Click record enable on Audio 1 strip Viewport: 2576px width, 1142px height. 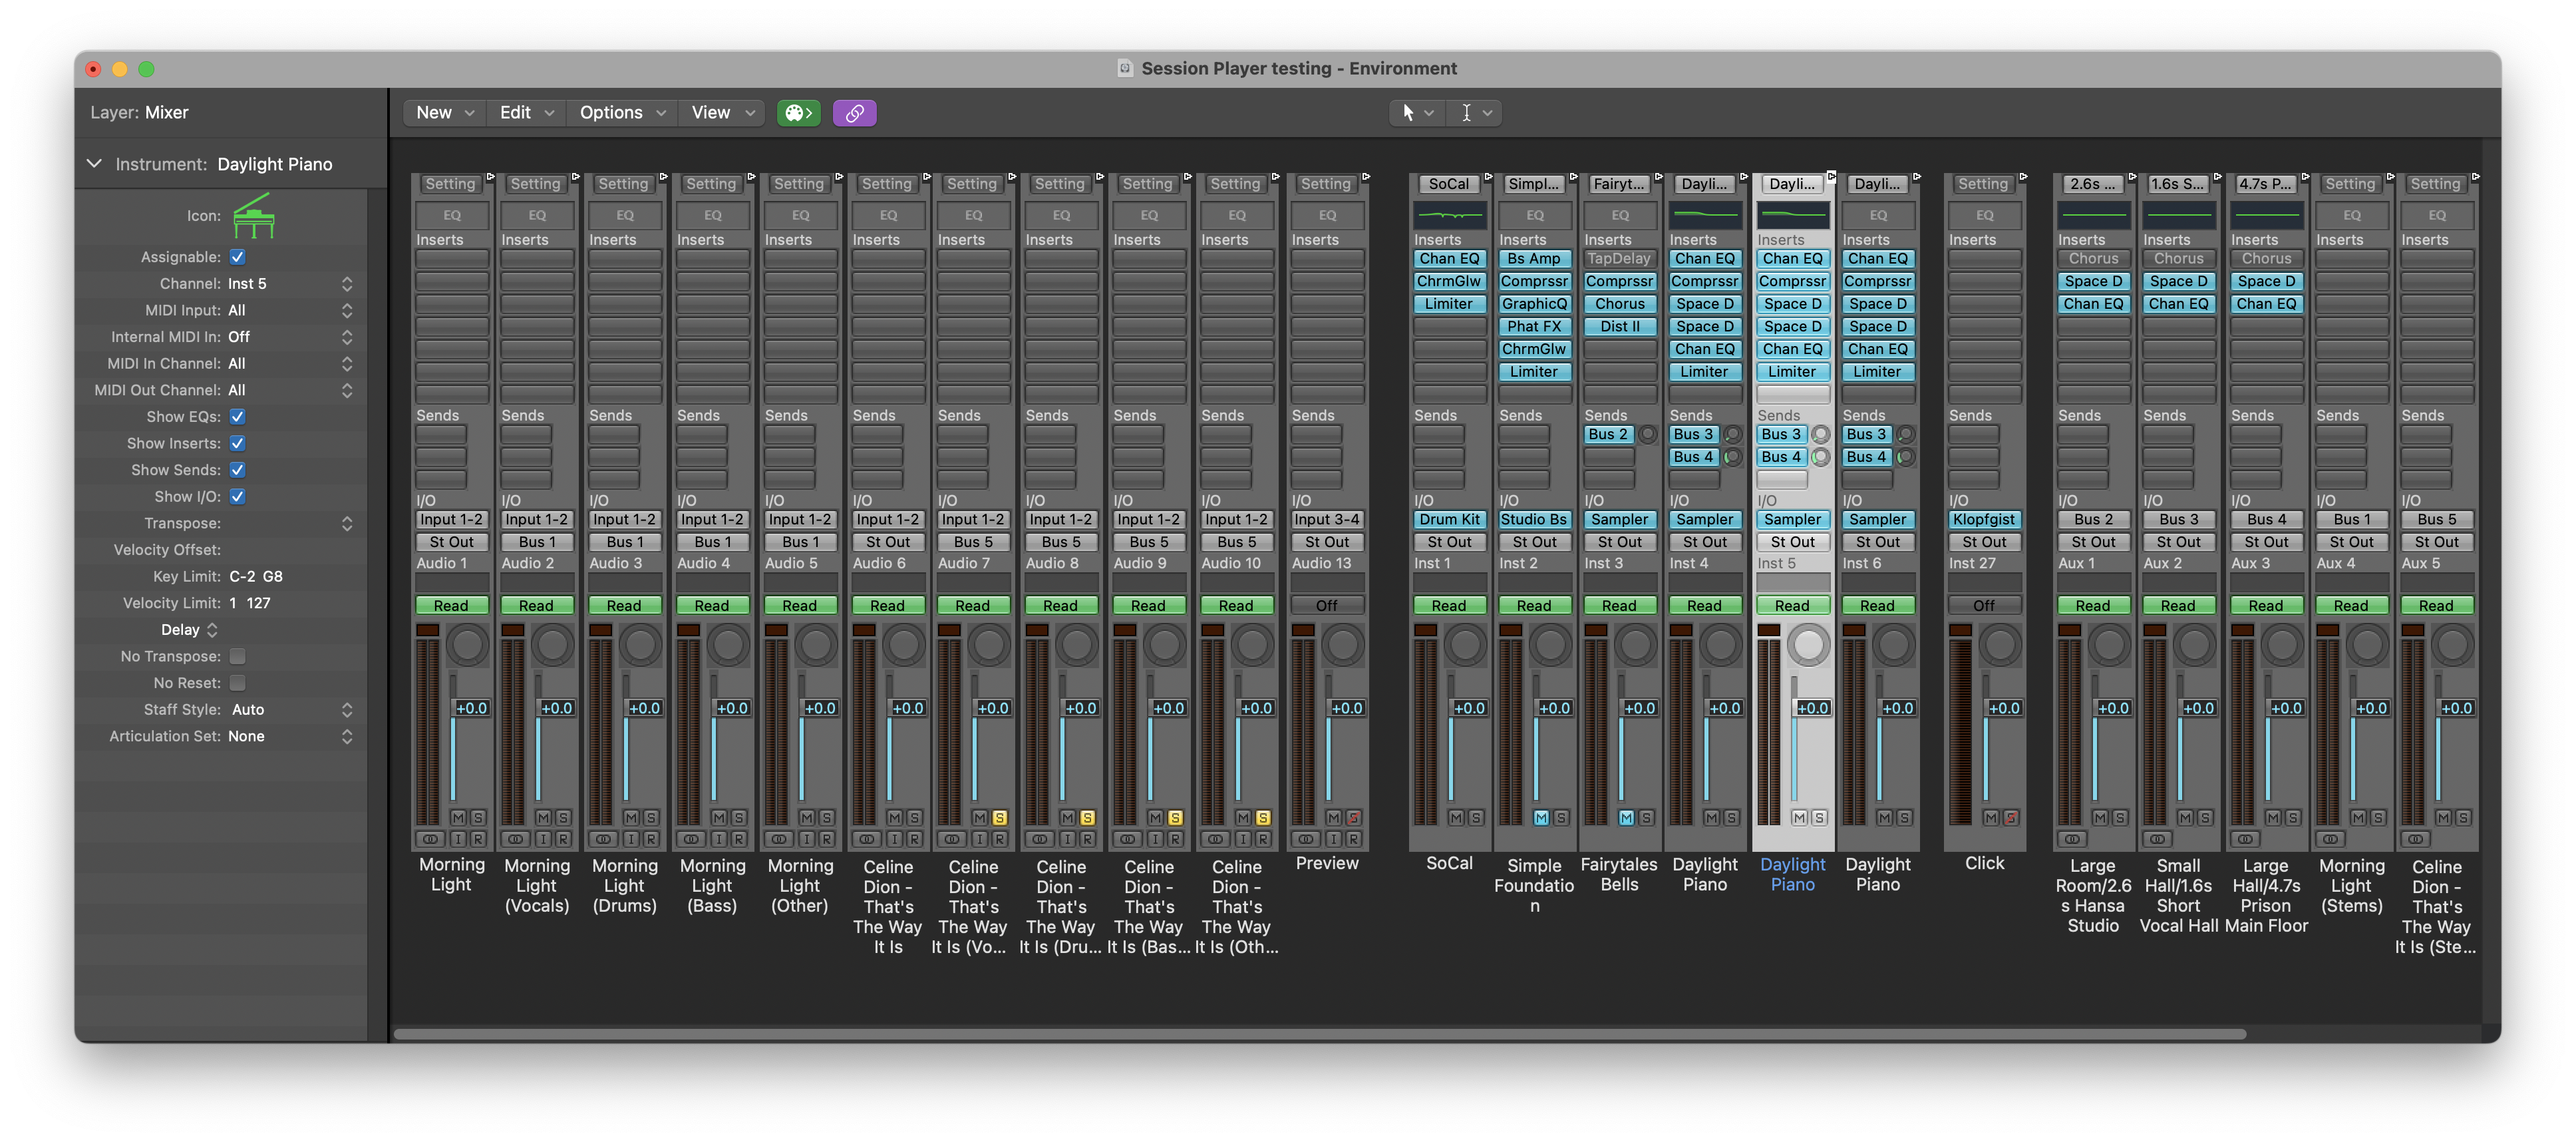478,839
